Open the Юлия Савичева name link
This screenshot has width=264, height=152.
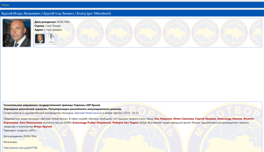[183, 119]
